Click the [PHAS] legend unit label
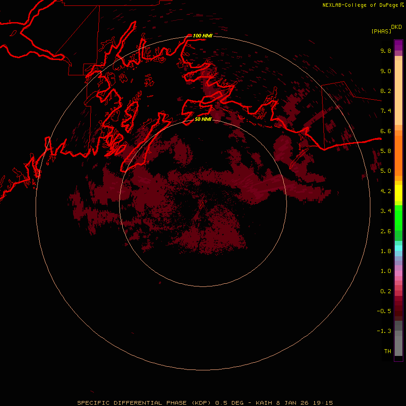The image size is (406, 406). [381, 31]
